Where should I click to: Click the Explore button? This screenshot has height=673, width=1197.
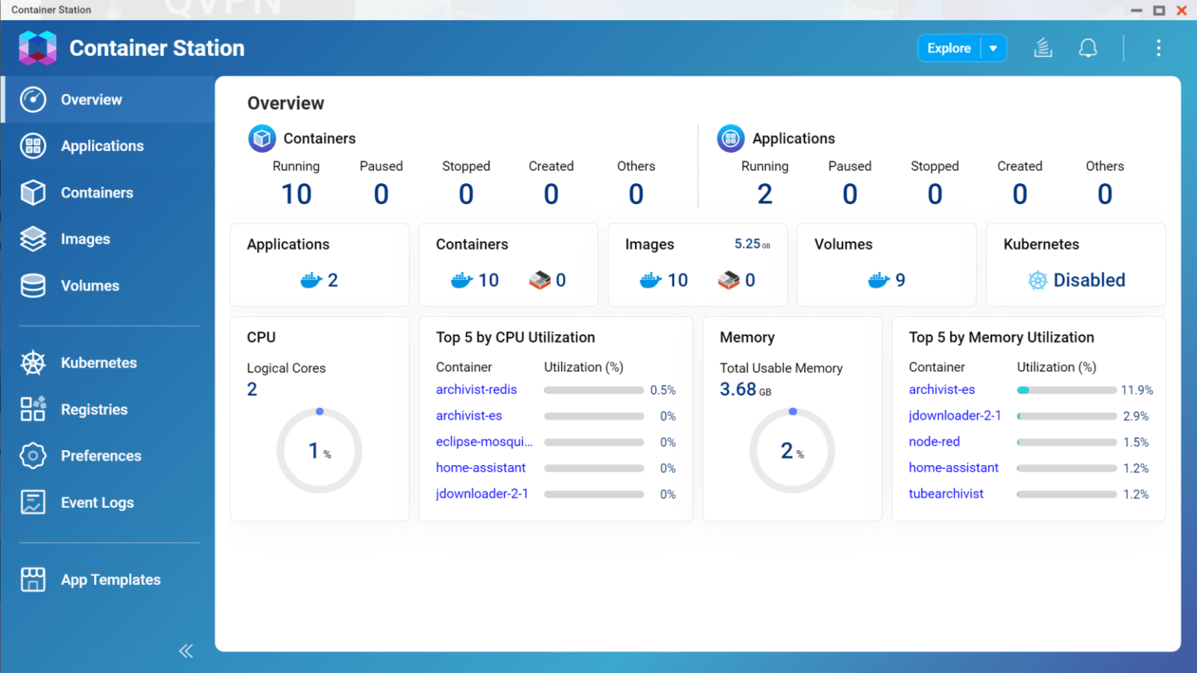click(x=948, y=48)
